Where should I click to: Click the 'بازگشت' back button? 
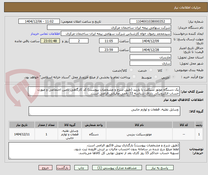(x=63, y=168)
